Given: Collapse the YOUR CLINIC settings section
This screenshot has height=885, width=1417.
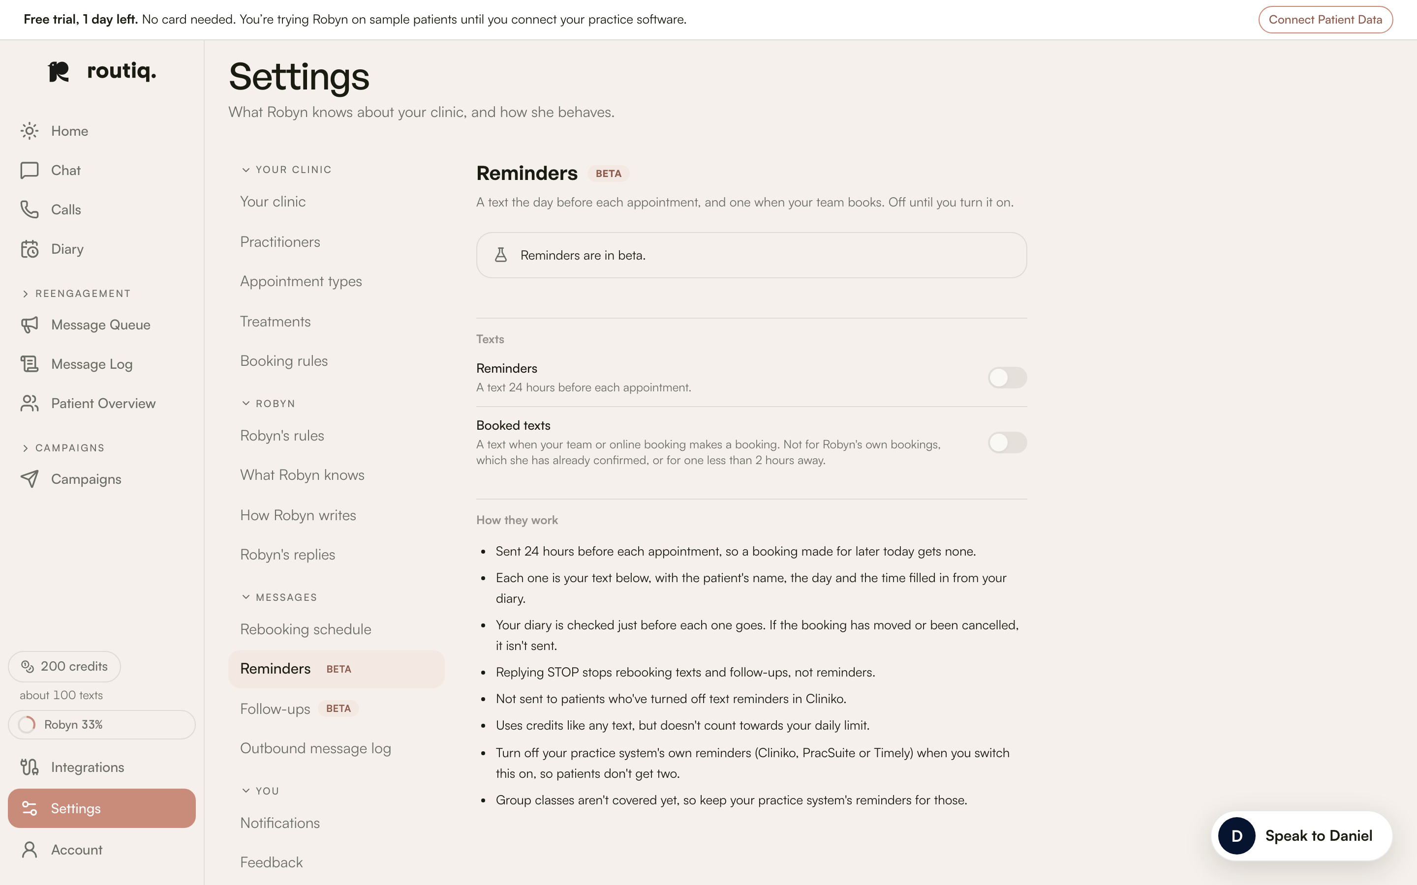Looking at the screenshot, I should point(287,170).
